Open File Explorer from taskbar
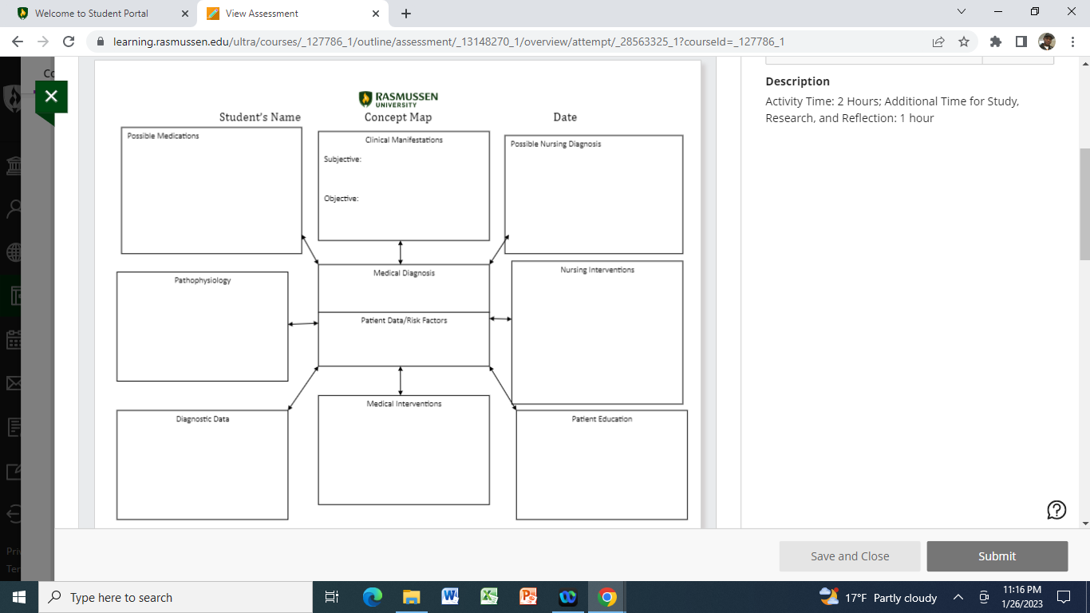The width and height of the screenshot is (1090, 613). 411,597
